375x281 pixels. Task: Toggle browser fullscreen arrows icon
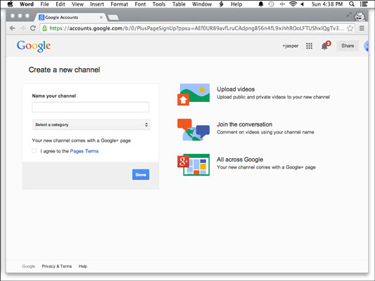349,15
